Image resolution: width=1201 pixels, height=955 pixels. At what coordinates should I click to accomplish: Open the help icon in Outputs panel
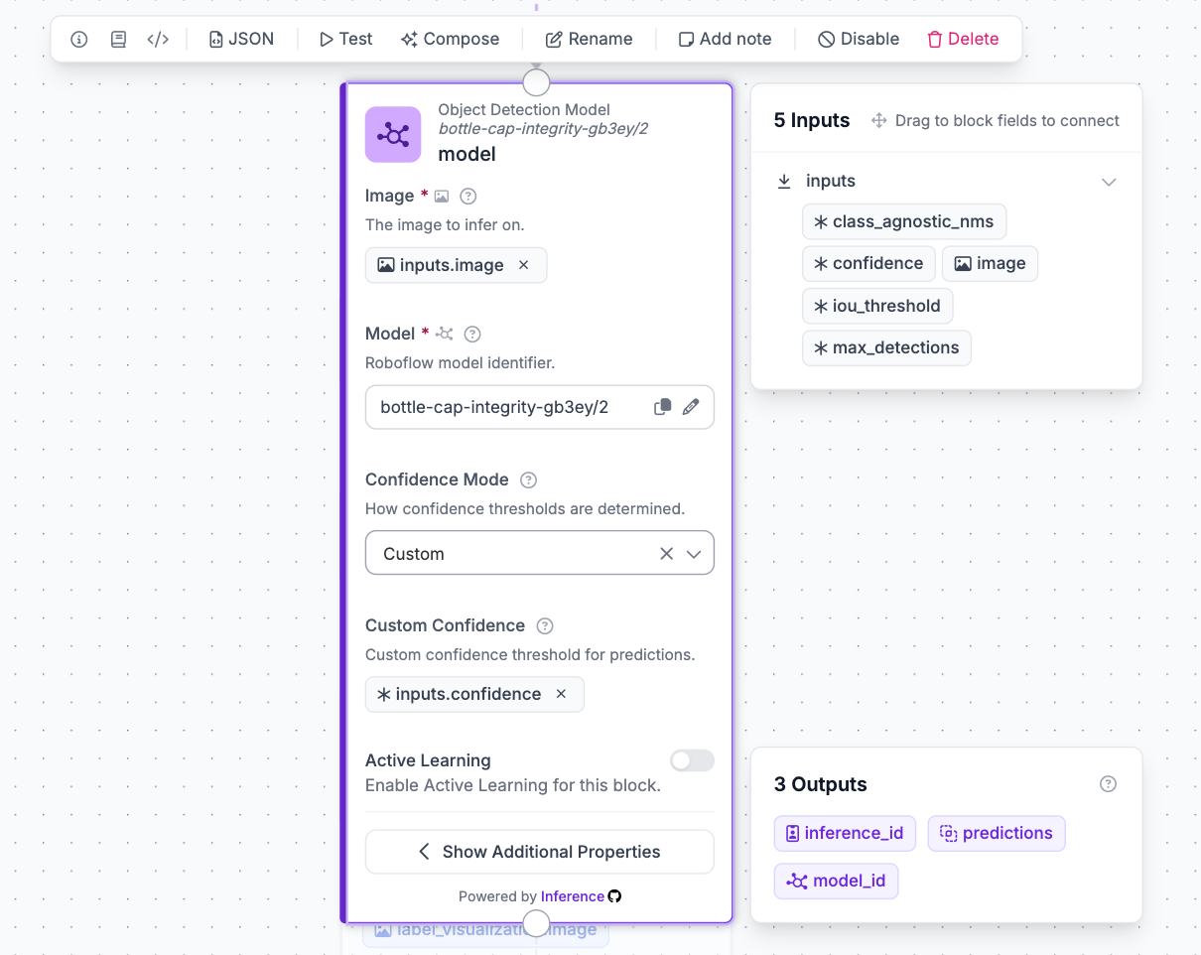[x=1109, y=784]
